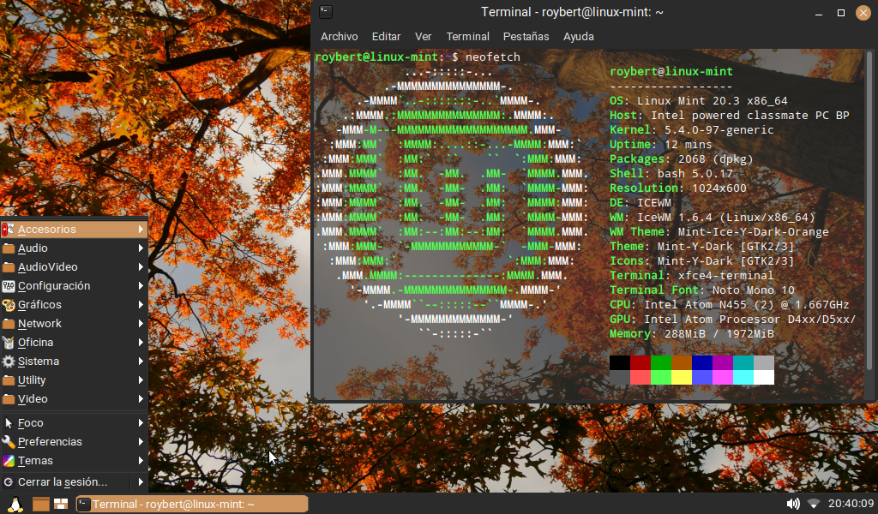
Task: Select the Utility menu entry label
Action: 32,380
